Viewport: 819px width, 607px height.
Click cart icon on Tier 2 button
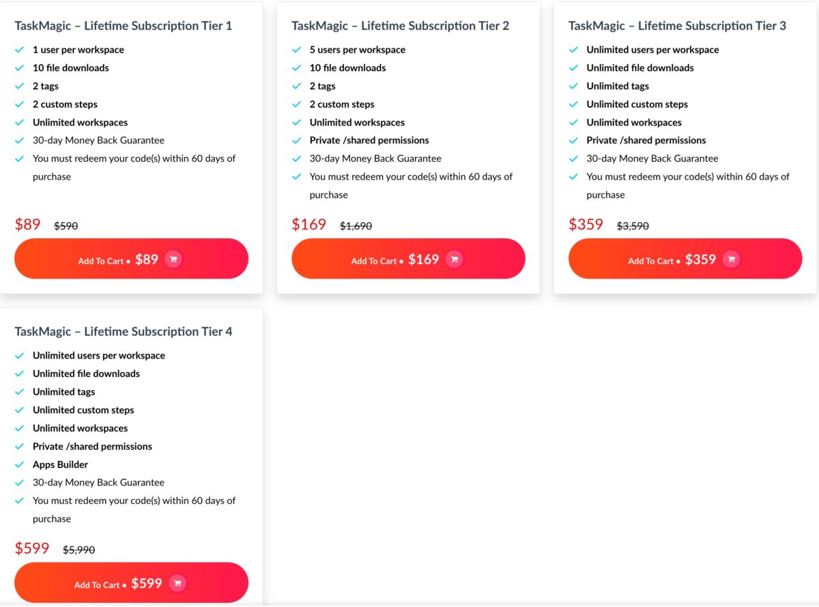click(454, 259)
